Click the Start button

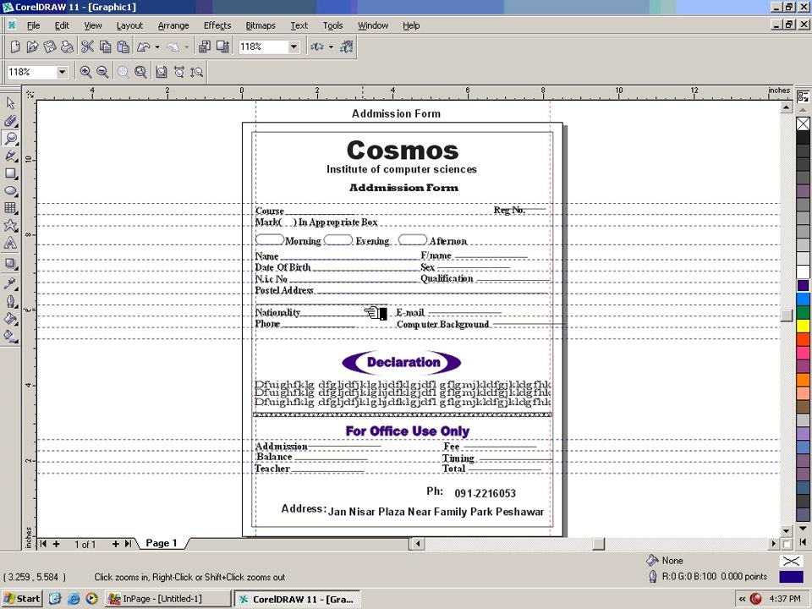pos(22,599)
